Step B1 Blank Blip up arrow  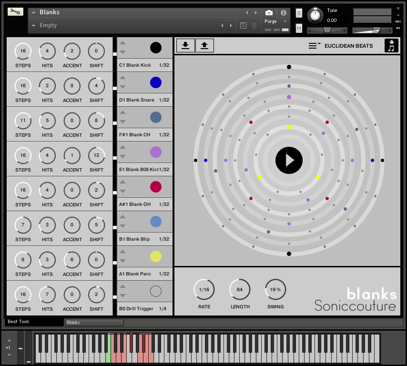pyautogui.click(x=123, y=217)
